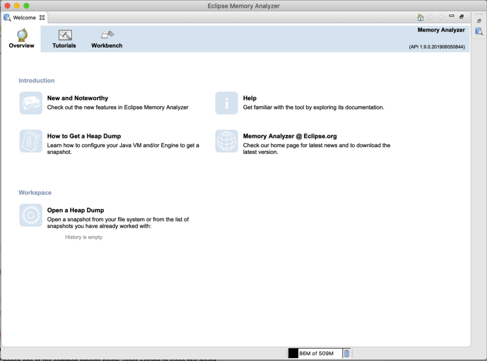Open Memory Analyzer @ Eclipse.org link
Viewport: 487px width, 361px height.
tap(290, 136)
